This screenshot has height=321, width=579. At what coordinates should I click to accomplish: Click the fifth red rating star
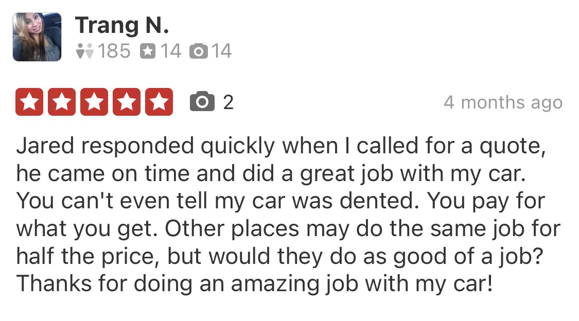pyautogui.click(x=159, y=102)
